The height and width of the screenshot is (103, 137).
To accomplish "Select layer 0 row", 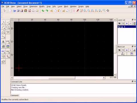I will pyautogui.click(x=127, y=27).
